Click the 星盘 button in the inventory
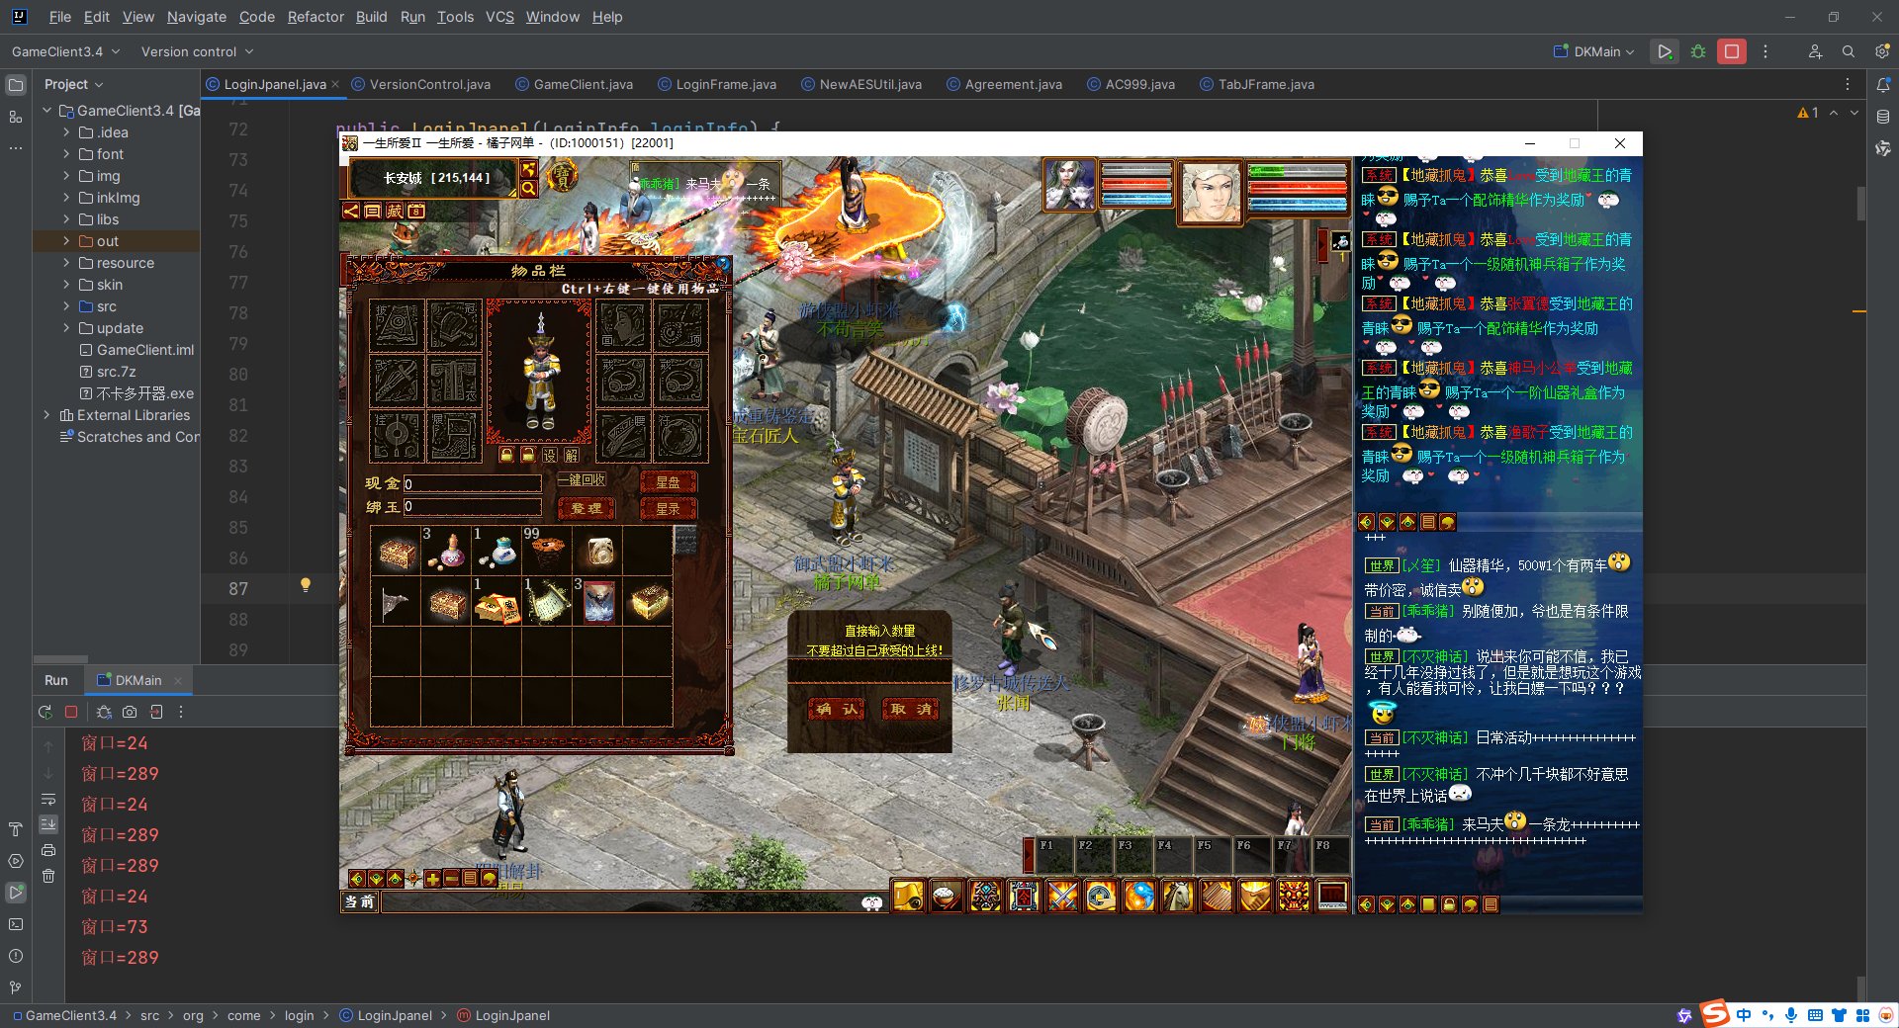Viewport: 1899px width, 1028px height. (669, 482)
